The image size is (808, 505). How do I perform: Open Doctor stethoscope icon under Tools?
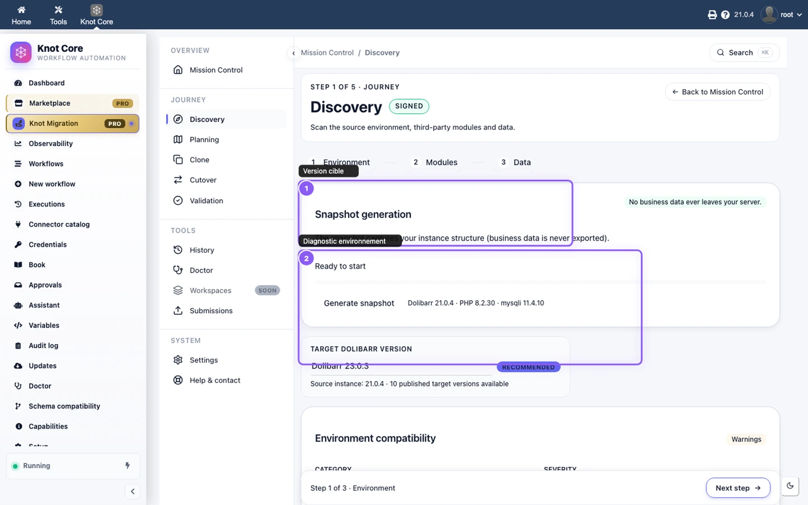click(x=178, y=270)
